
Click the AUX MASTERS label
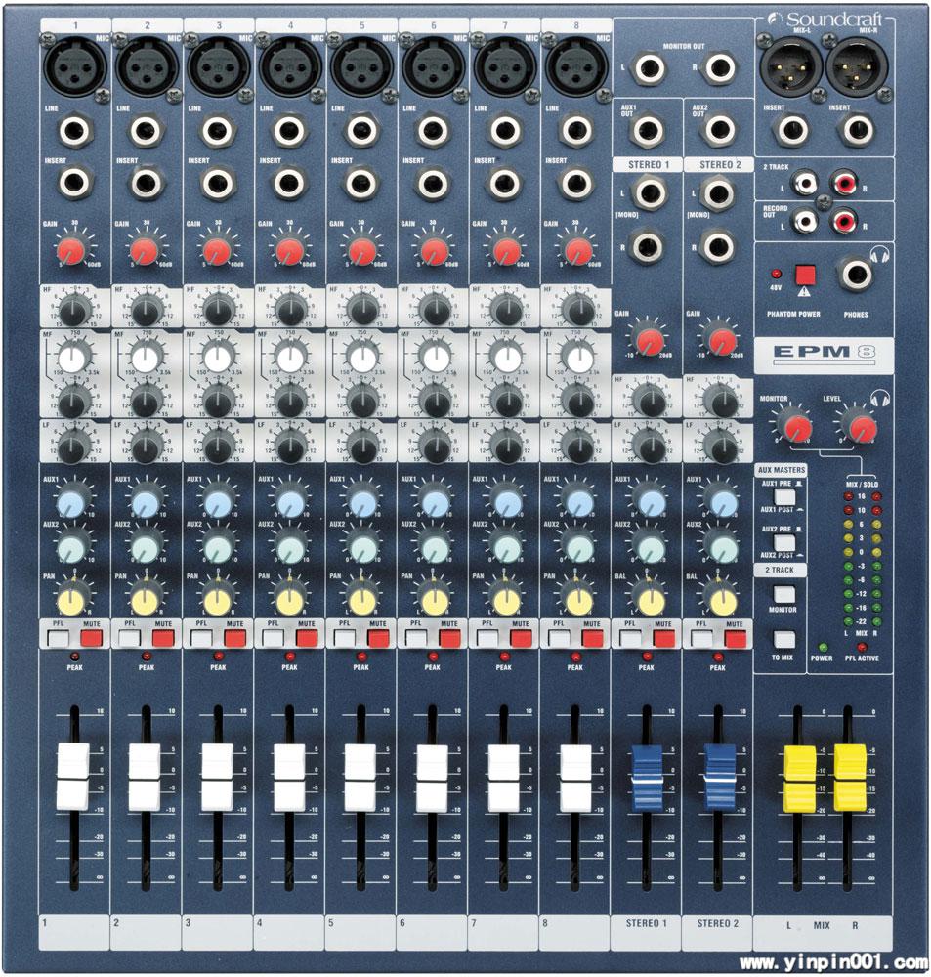(x=782, y=470)
